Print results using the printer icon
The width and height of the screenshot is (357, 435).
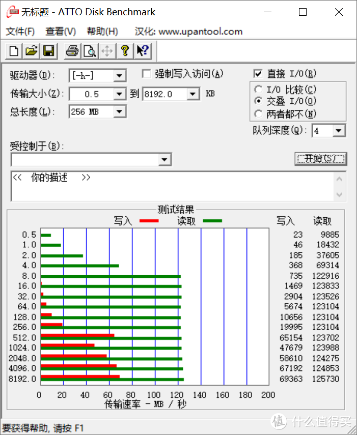[72, 51]
